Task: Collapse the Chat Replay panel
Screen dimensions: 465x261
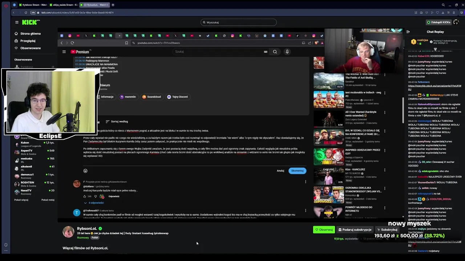Action: [408, 32]
